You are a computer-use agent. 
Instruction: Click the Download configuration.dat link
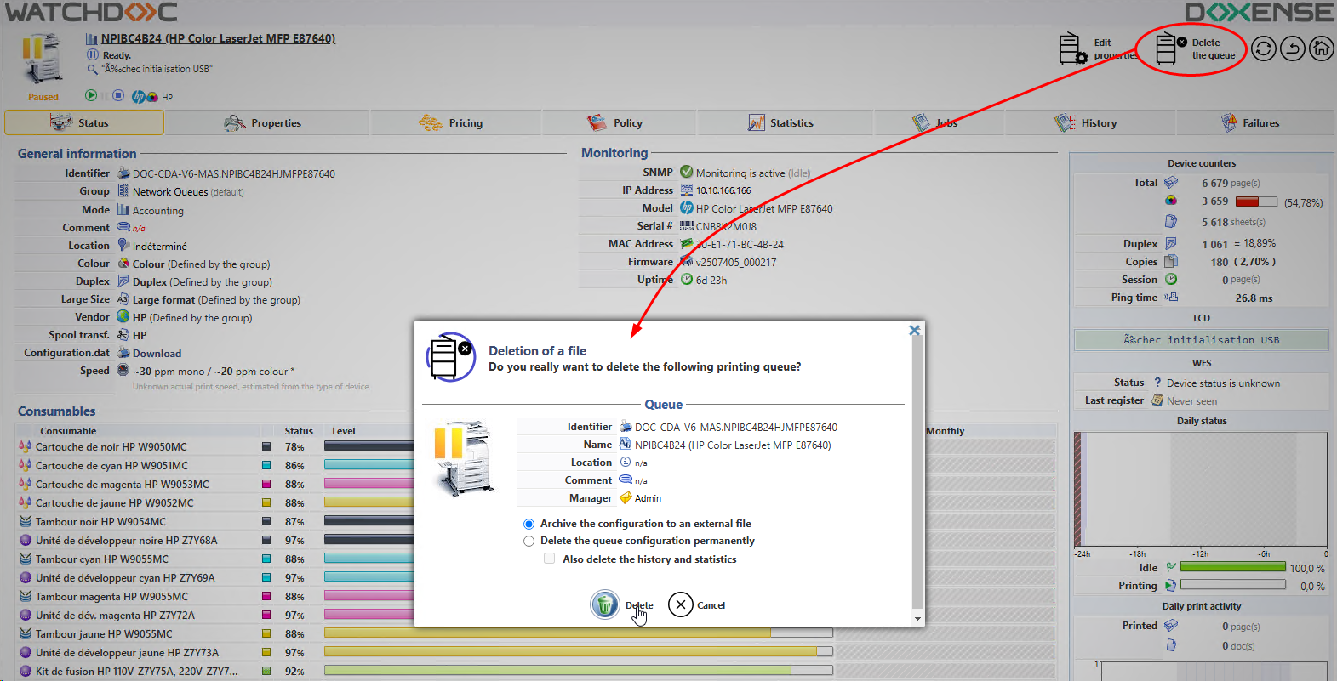tap(157, 354)
